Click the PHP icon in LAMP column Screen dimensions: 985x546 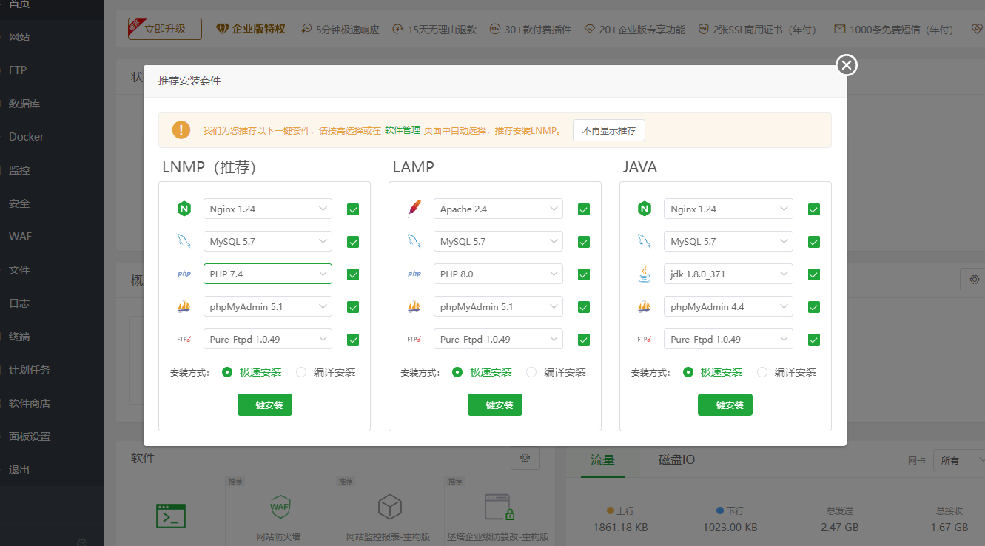414,274
